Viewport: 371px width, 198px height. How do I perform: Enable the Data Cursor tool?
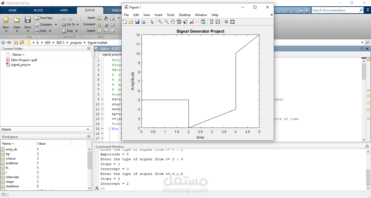pos(185,22)
